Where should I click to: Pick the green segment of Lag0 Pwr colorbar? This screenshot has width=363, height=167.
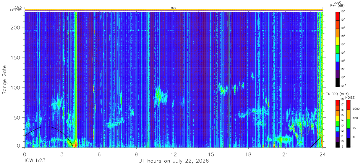click(x=338, y=49)
